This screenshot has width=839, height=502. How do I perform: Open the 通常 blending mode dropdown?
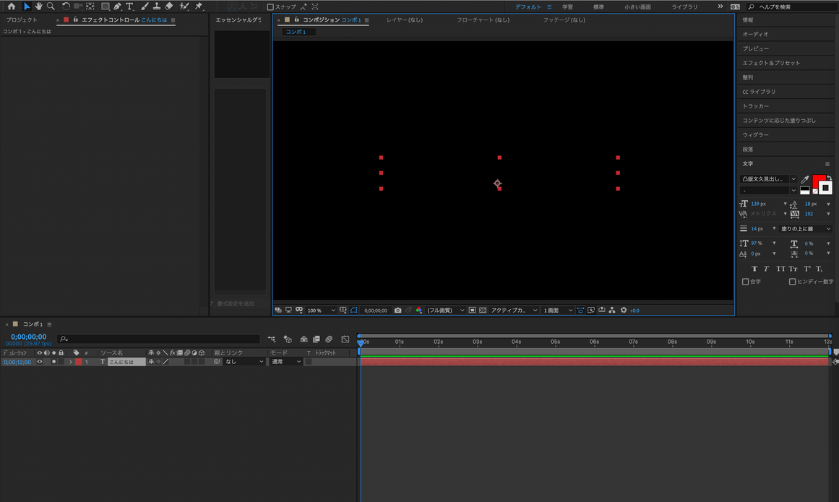click(x=285, y=362)
